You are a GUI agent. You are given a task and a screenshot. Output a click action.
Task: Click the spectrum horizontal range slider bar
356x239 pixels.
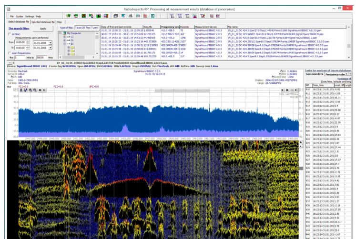[182, 90]
